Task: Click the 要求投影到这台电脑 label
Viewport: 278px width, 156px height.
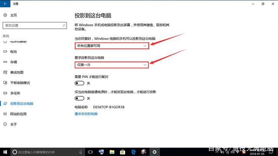Action: [89, 58]
